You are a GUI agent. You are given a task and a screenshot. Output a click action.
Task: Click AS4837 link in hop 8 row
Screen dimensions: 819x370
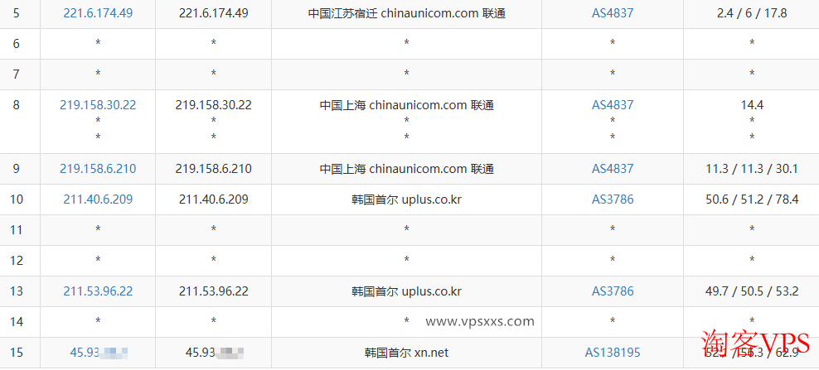point(612,105)
